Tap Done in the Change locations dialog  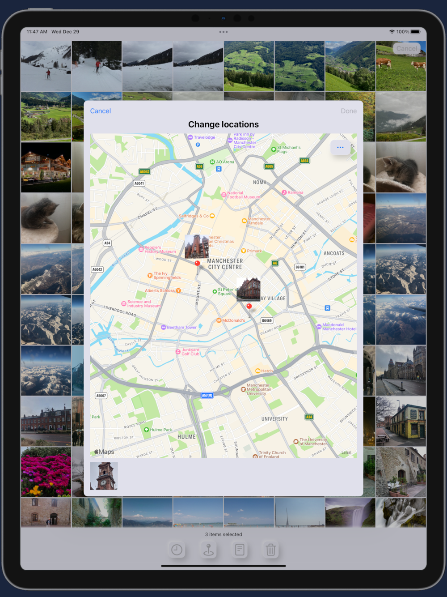pos(349,111)
